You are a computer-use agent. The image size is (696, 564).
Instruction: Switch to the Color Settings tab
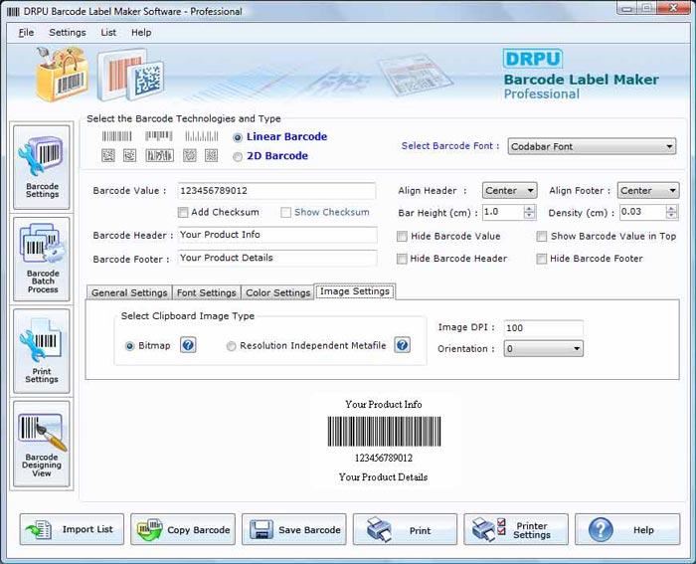(x=277, y=292)
